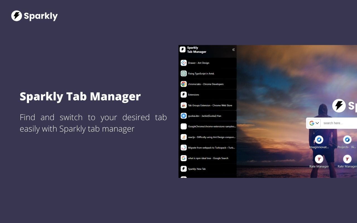The image size is (357, 223).
Task: Click the lightning icon next to Extensions
Action: (184, 94)
